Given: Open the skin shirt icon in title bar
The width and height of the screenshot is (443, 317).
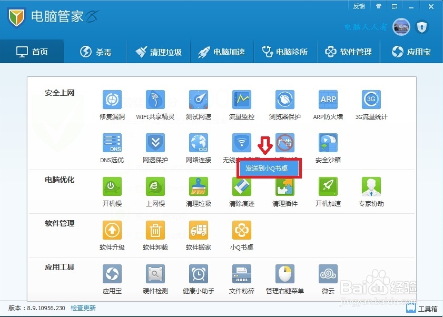Looking at the screenshot, I should tap(379, 6).
